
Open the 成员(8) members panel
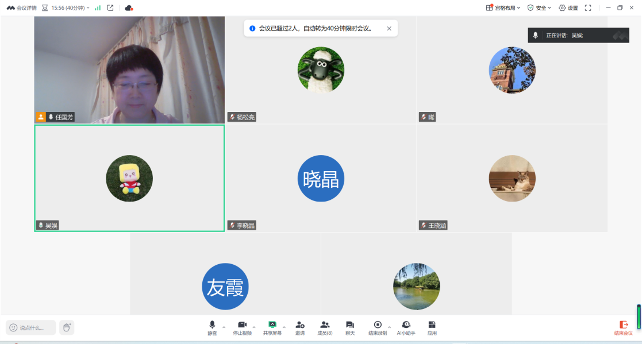[x=325, y=328]
